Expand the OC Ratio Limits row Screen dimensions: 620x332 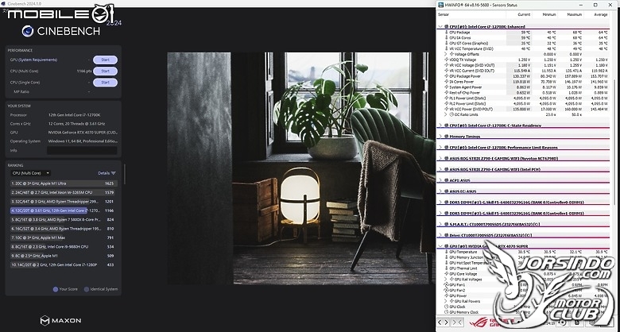[446, 114]
